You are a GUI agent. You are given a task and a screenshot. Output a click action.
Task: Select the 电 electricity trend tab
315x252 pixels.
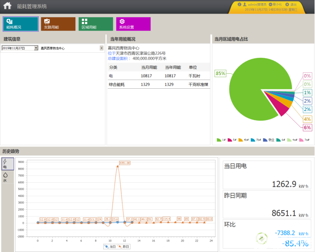point(8,164)
